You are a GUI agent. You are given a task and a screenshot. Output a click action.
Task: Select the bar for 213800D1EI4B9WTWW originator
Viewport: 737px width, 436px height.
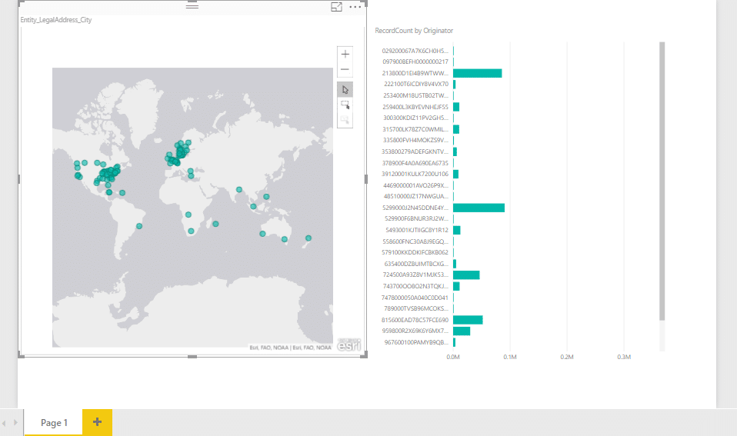477,73
